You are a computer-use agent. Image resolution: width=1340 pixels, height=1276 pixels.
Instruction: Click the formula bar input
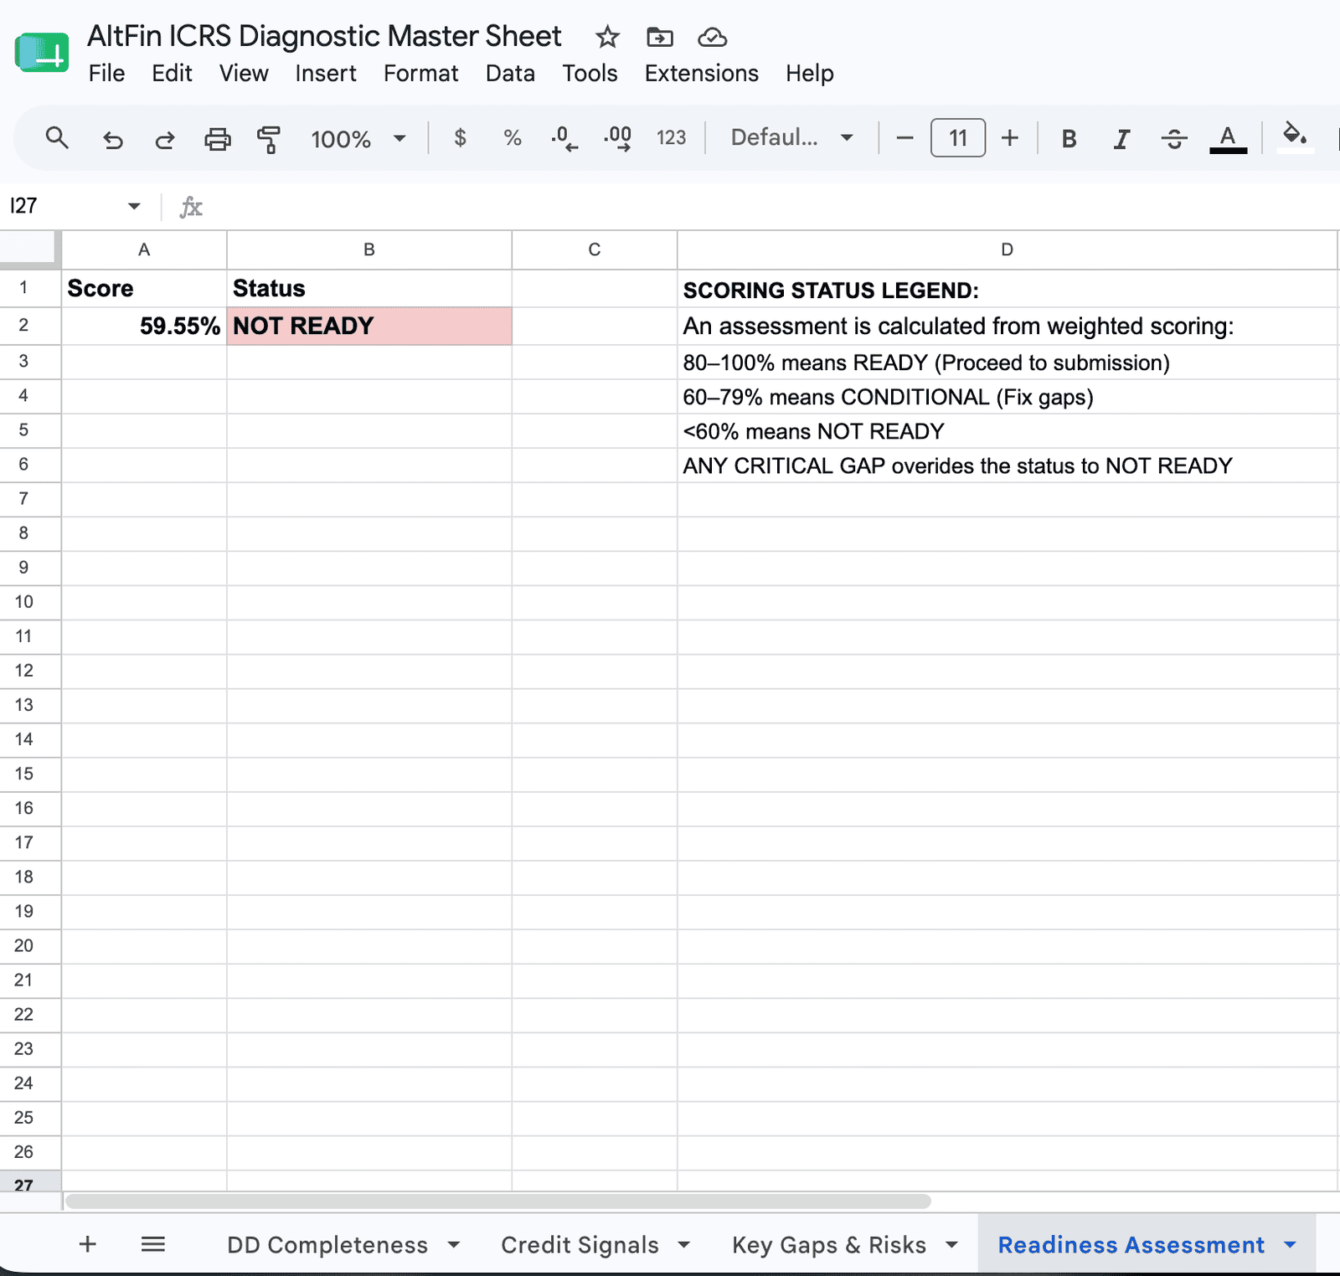(x=770, y=206)
